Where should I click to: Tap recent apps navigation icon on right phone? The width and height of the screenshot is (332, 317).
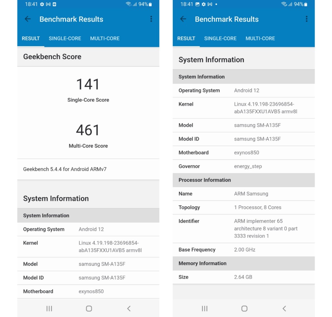pos(205,309)
